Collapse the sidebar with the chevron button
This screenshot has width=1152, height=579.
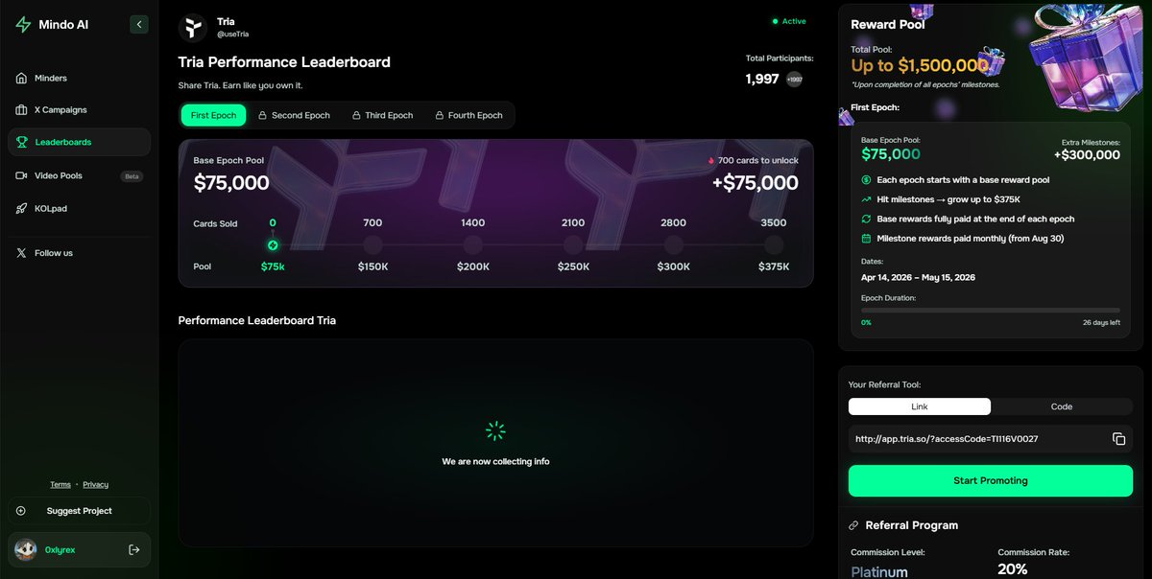point(139,25)
